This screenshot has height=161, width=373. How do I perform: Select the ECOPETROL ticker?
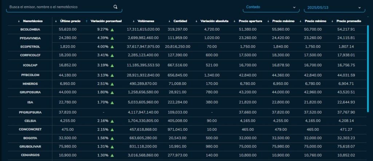coord(30,47)
